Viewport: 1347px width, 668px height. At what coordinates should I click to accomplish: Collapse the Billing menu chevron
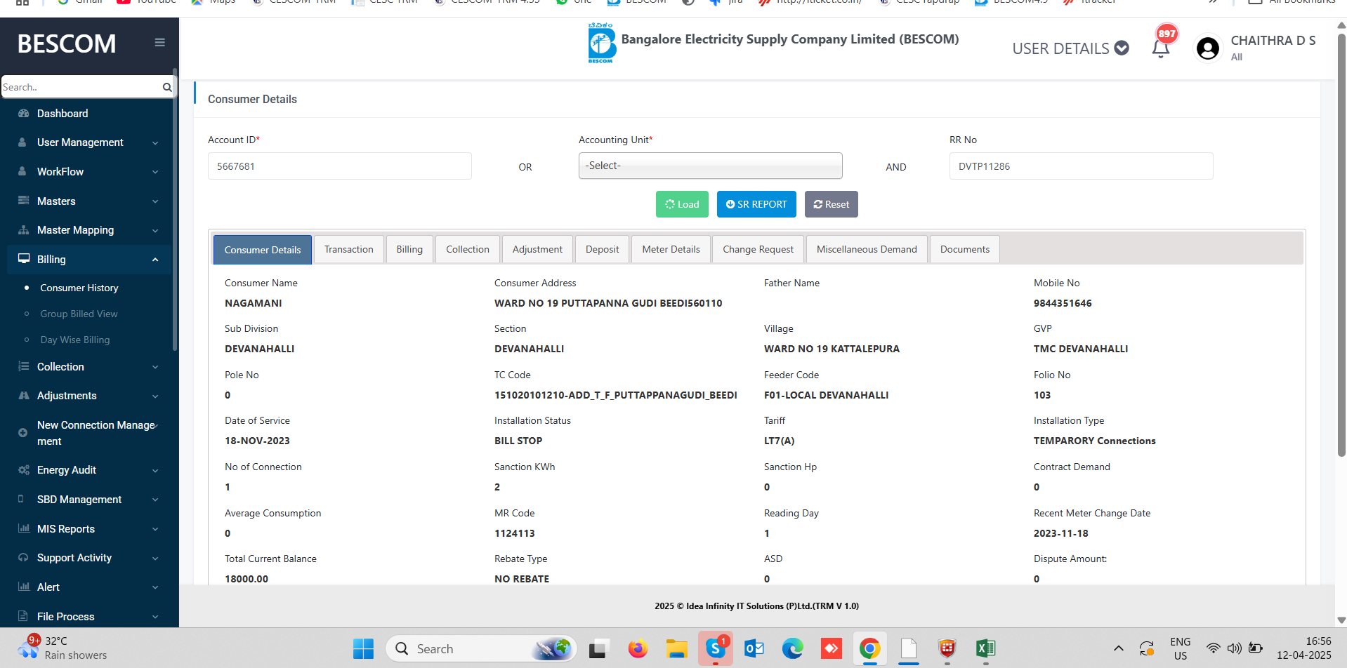point(155,260)
